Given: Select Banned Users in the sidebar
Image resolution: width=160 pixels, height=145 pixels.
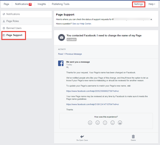Looking at the screenshot, I should pyautogui.click(x=26, y=28).
